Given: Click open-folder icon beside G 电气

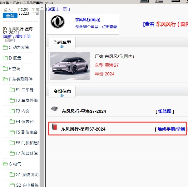Looking at the screenshot, I should coord(5,164).
